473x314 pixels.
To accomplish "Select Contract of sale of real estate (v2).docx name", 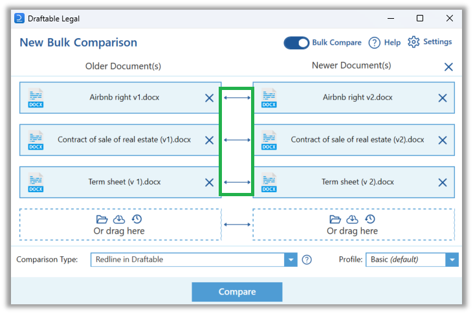I will click(x=357, y=139).
